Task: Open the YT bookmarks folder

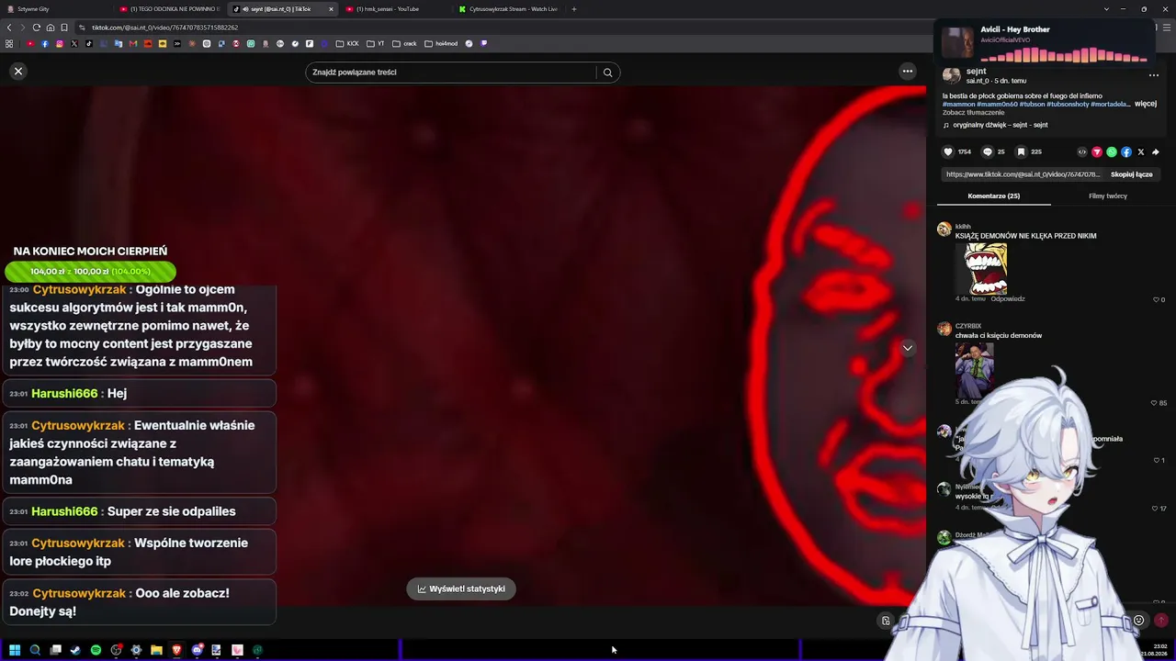Action: [376, 43]
